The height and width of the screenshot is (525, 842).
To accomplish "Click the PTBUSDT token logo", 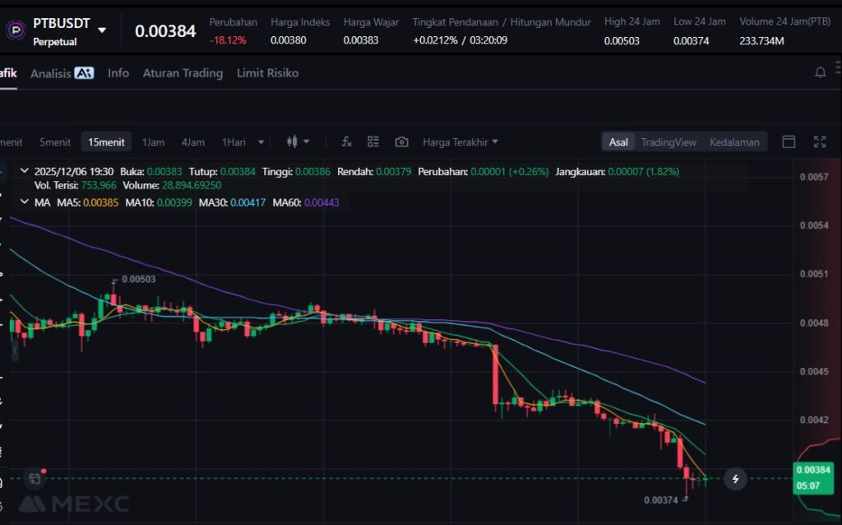I will tap(16, 30).
